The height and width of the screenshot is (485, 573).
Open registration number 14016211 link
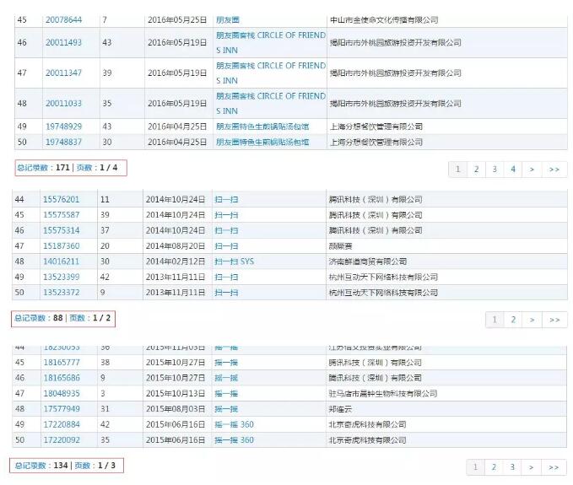click(x=61, y=261)
